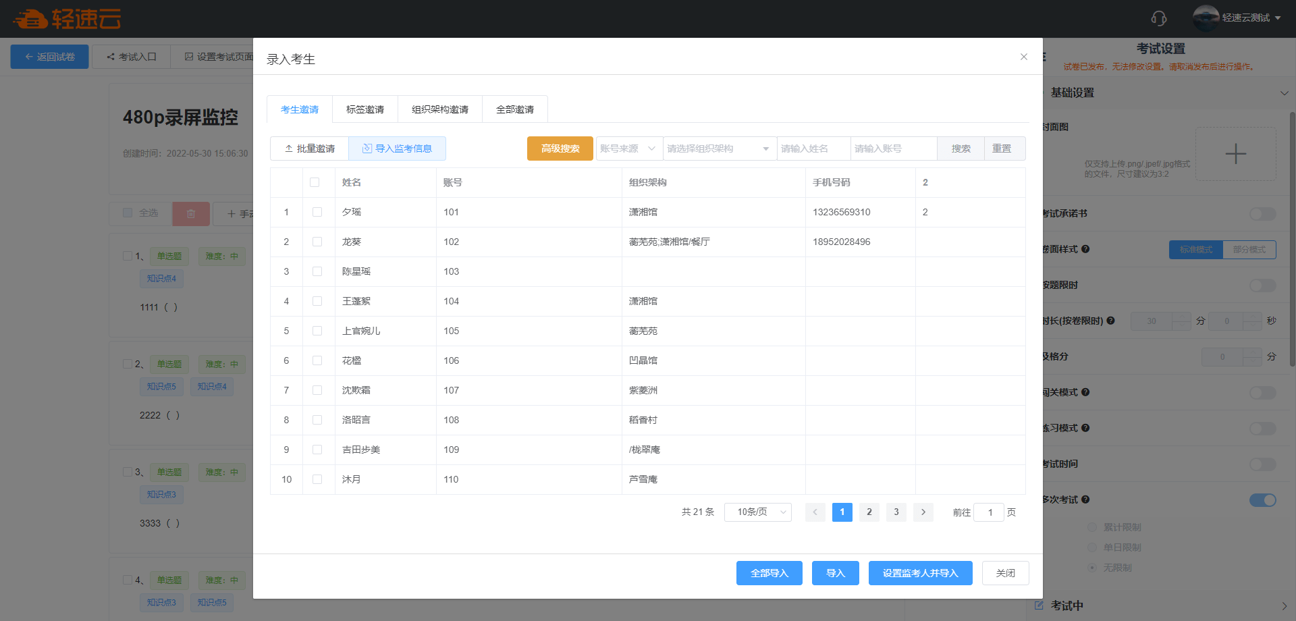Switch to the 标签邀请 tab
Image resolution: width=1296 pixels, height=621 pixels.
364,109
